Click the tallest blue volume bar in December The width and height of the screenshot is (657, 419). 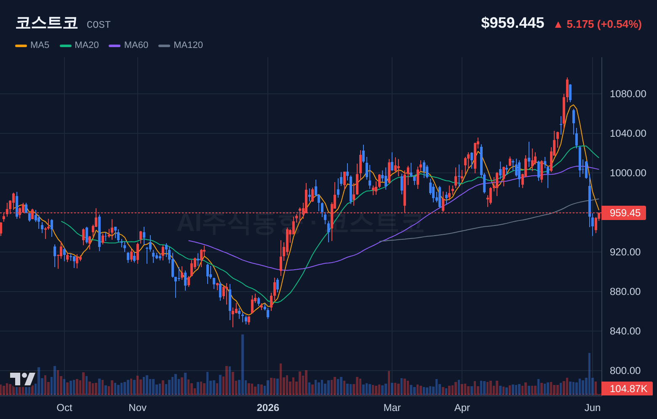pyautogui.click(x=243, y=365)
